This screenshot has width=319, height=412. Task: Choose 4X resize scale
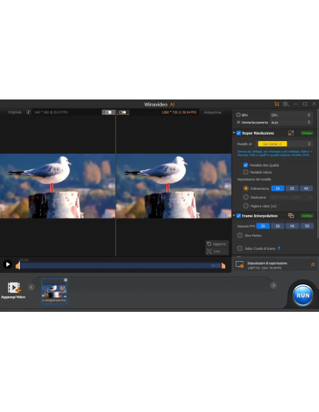(306, 188)
